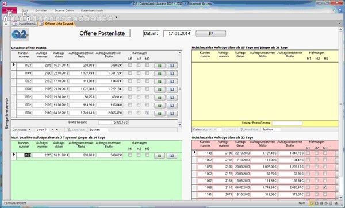
Task: Switch to the Hauptmenü document tab
Action: [25, 24]
